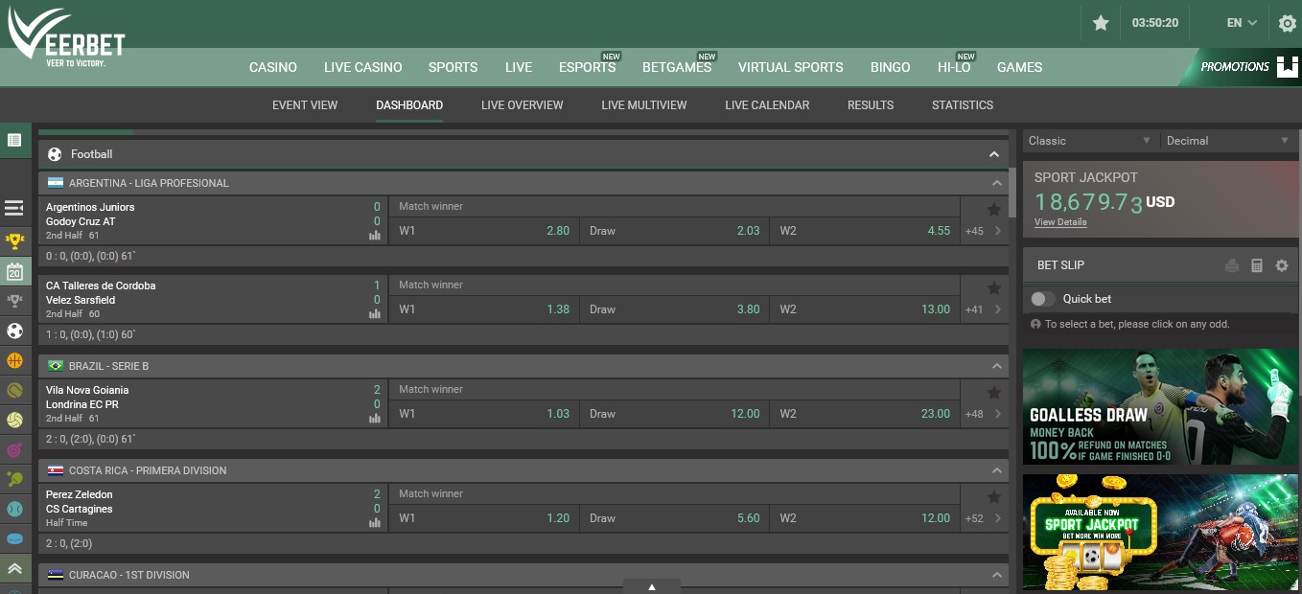Open statistics icon for Perez Zeledon match

pyautogui.click(x=375, y=523)
